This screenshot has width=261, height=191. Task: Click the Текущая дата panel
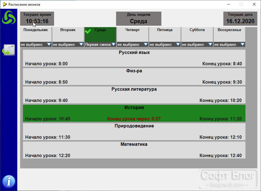(x=240, y=19)
